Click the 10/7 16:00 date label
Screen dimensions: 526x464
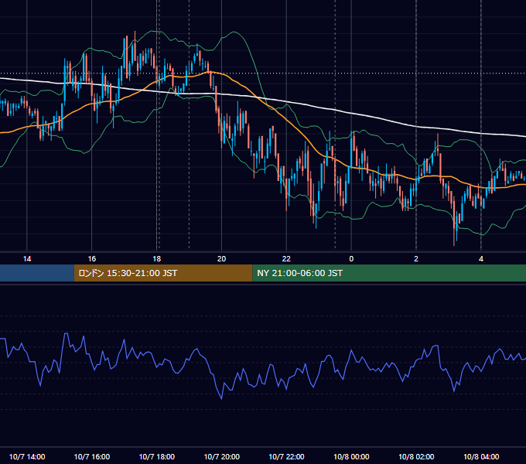point(92,456)
